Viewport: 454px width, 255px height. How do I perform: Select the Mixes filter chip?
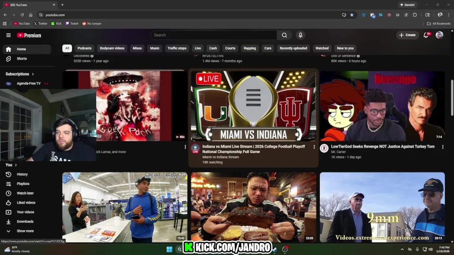(137, 48)
